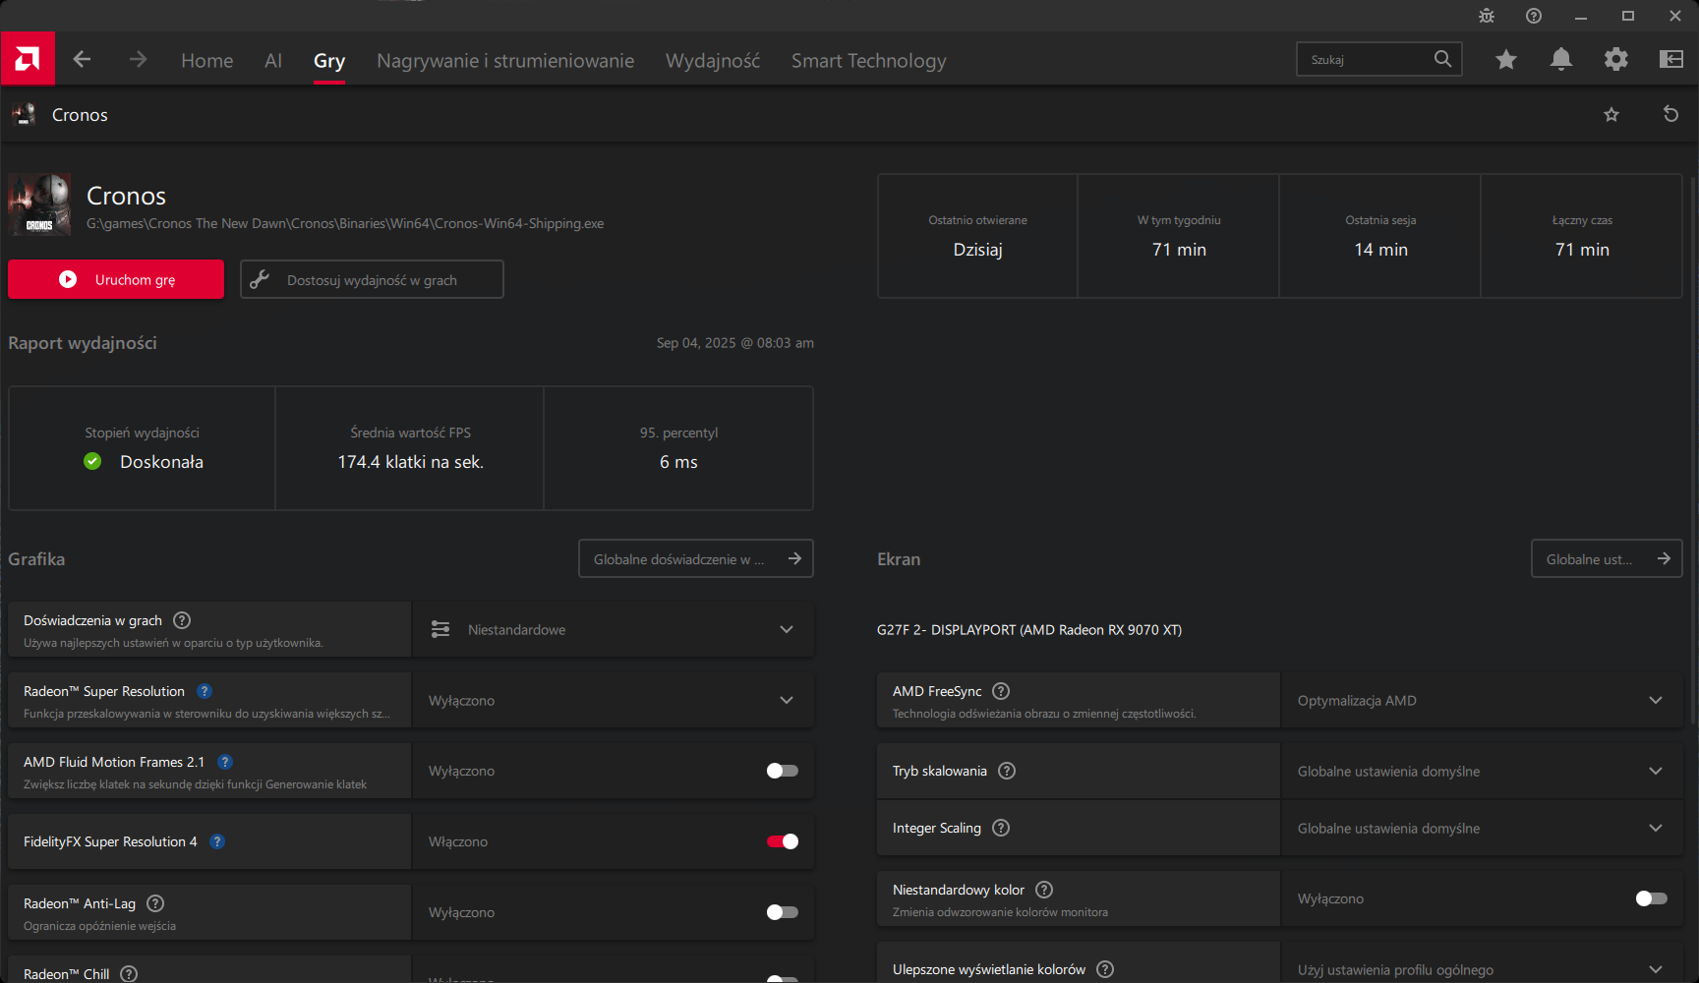Click help icon next to AMD FreeSync
The image size is (1699, 983).
point(1001,691)
